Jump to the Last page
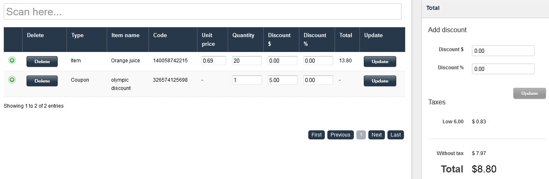Screen dimensions: 549x179 [395, 135]
